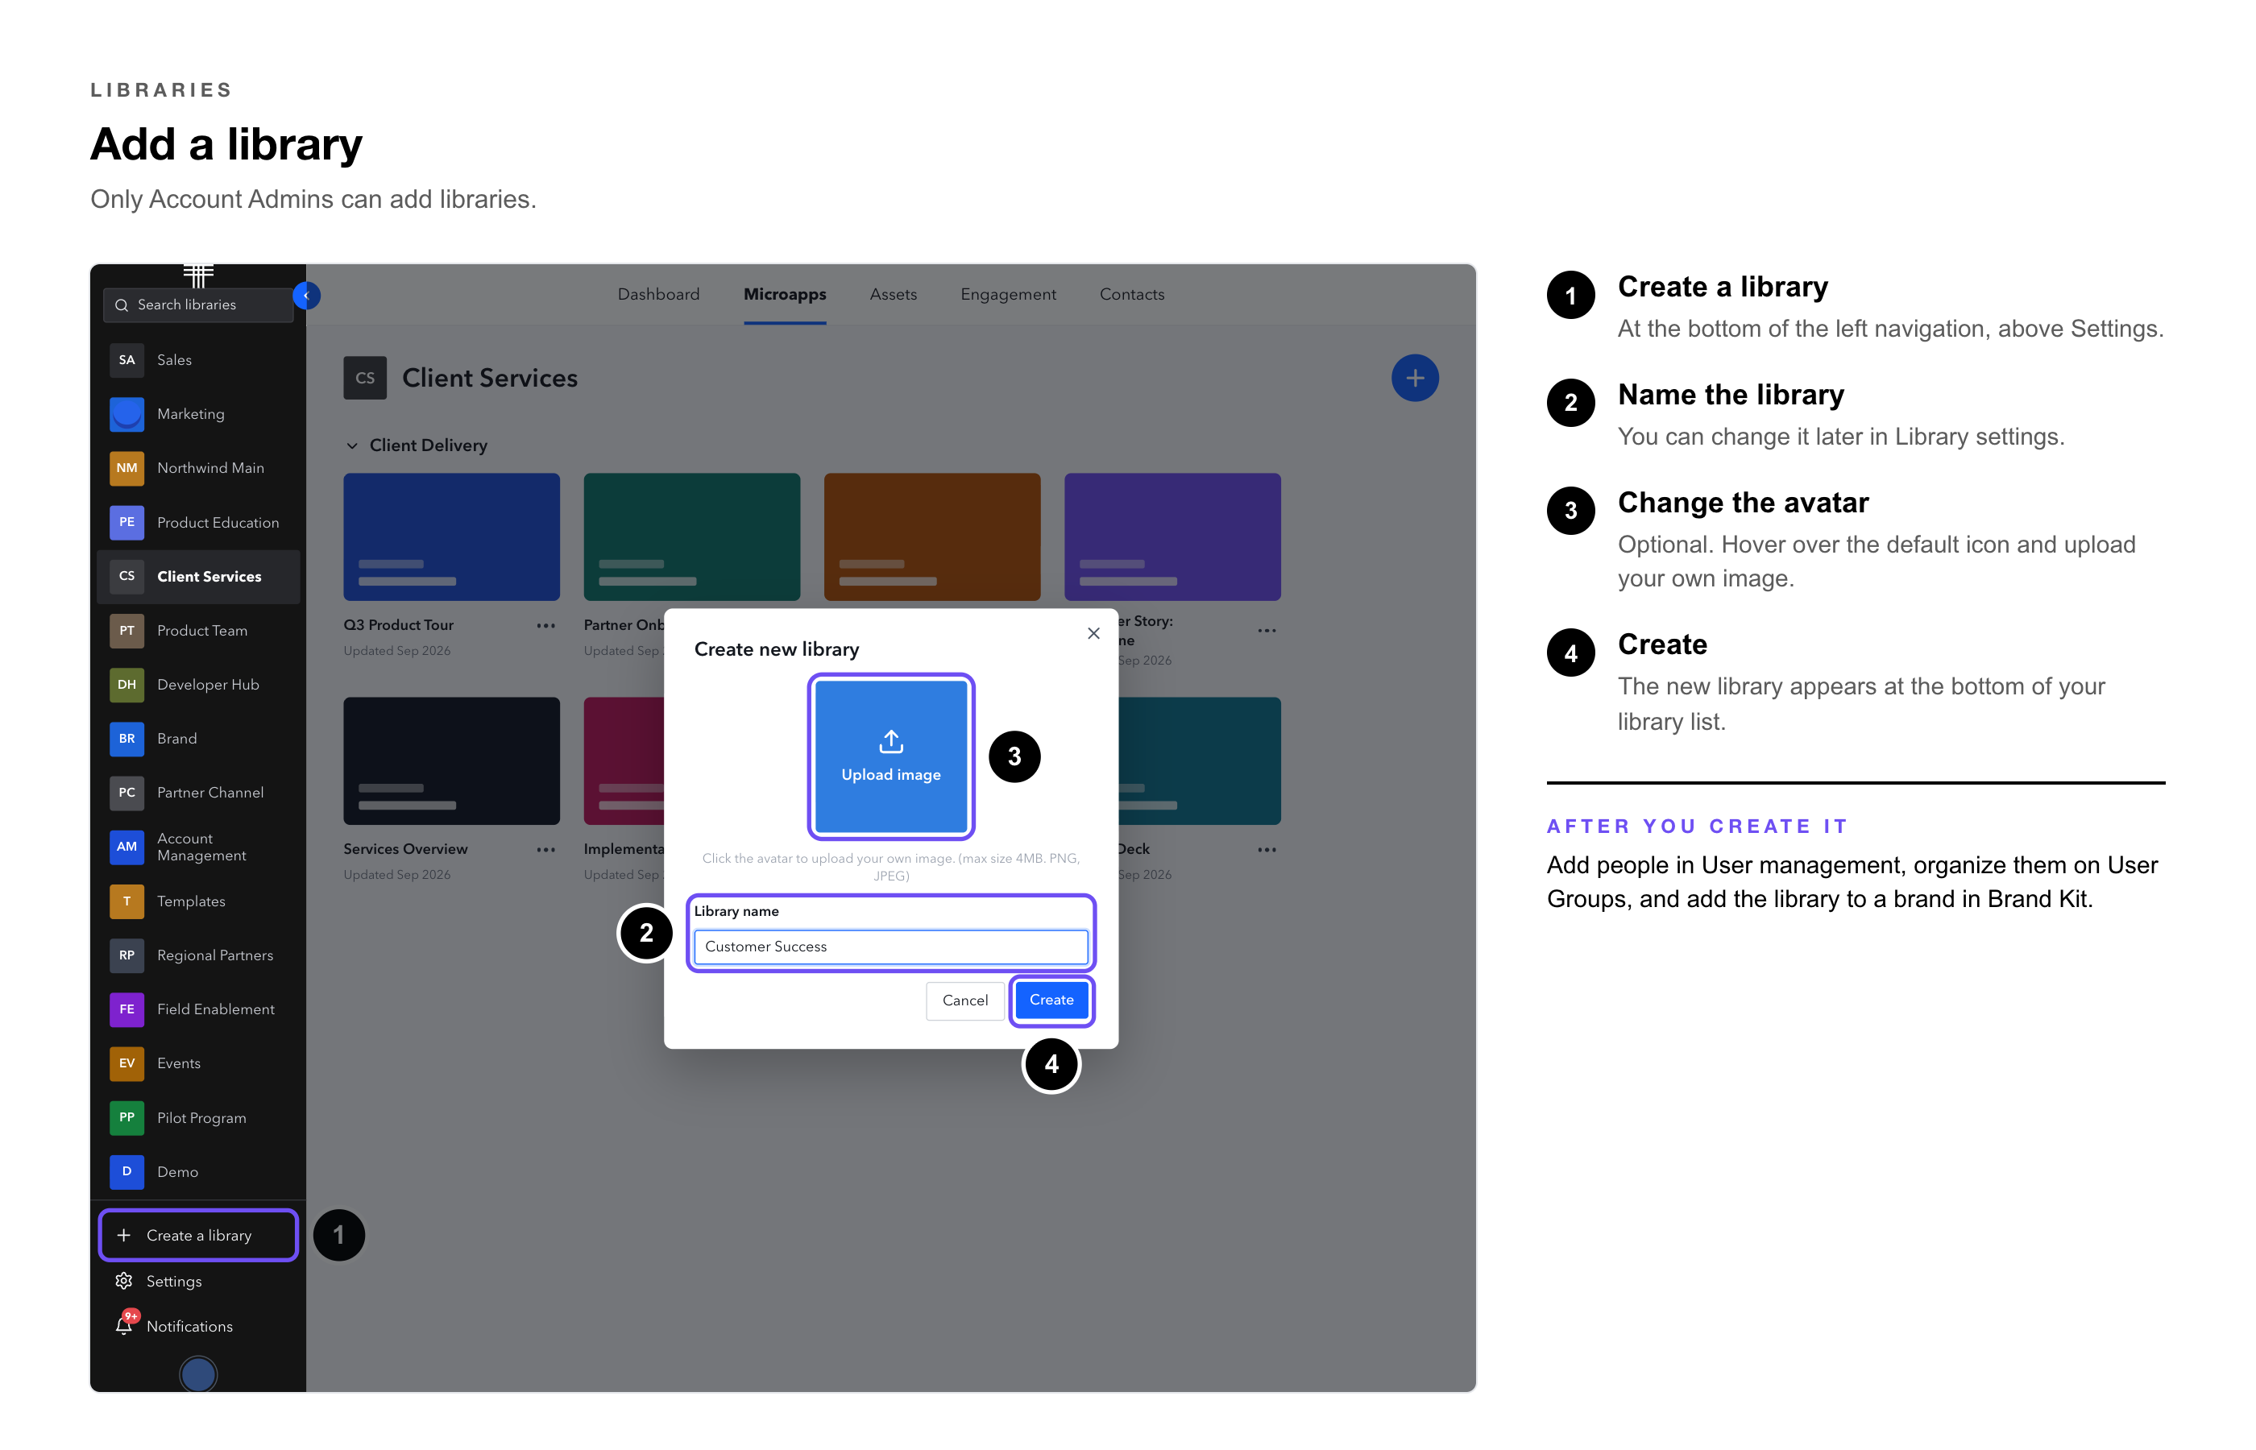Image resolution: width=2256 pixels, height=1450 pixels.
Task: Open the Field Enablement library
Action: 197,1009
